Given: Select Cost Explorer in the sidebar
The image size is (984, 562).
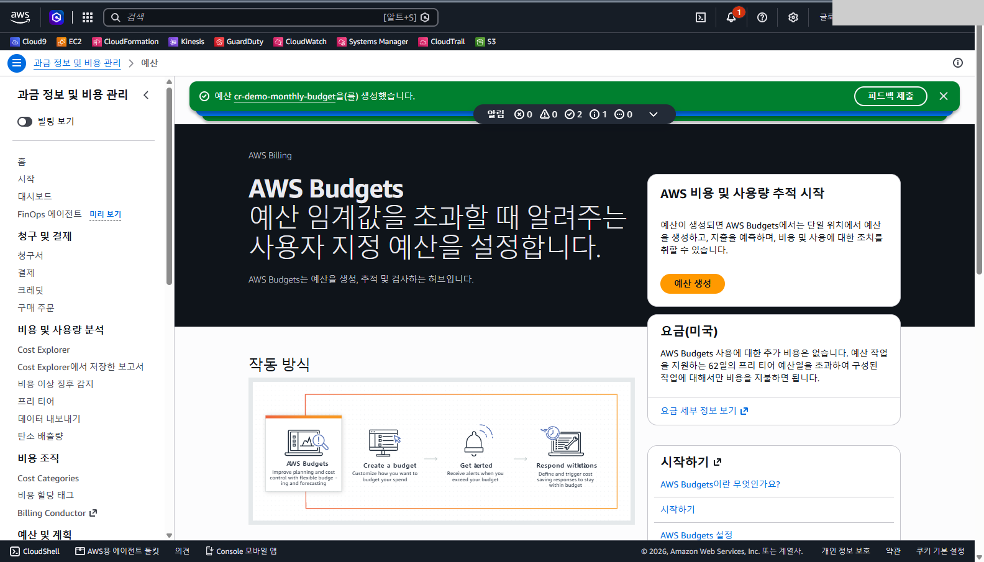Looking at the screenshot, I should click(x=43, y=350).
